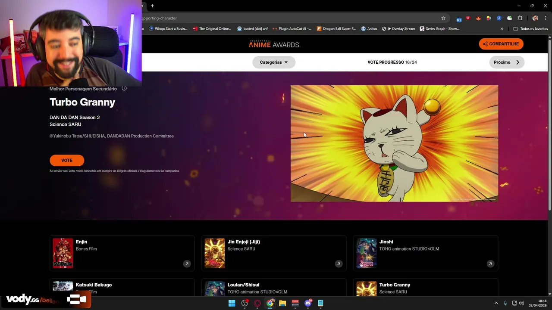Click the COMPARTILHE share button

click(501, 44)
